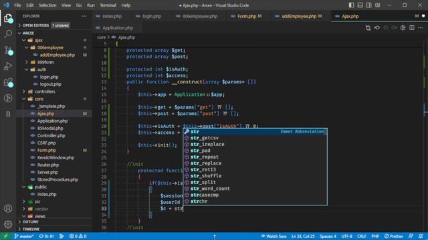
Task: Open KendoWindow.php in the explorer
Action: 56,157
